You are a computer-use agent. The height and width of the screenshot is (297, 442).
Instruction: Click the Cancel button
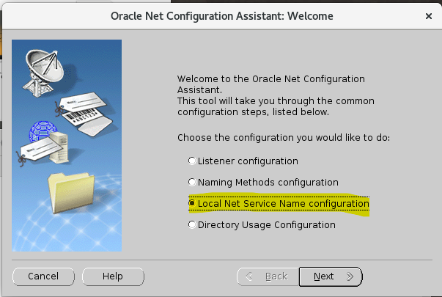tap(43, 276)
